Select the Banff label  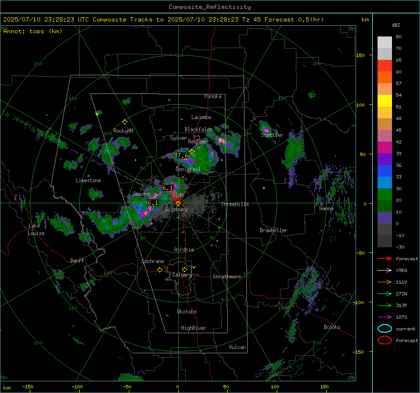pyautogui.click(x=77, y=260)
